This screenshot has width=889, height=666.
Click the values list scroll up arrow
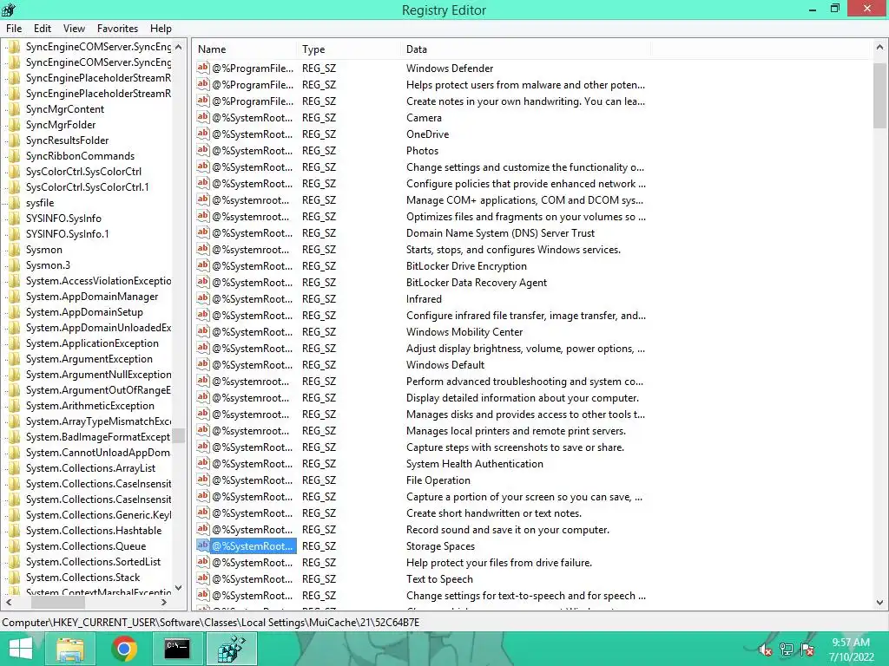[879, 48]
